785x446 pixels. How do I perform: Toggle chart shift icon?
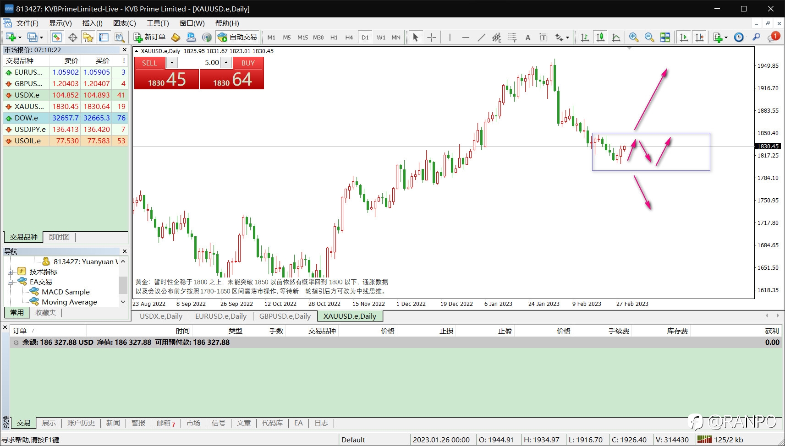(699, 37)
